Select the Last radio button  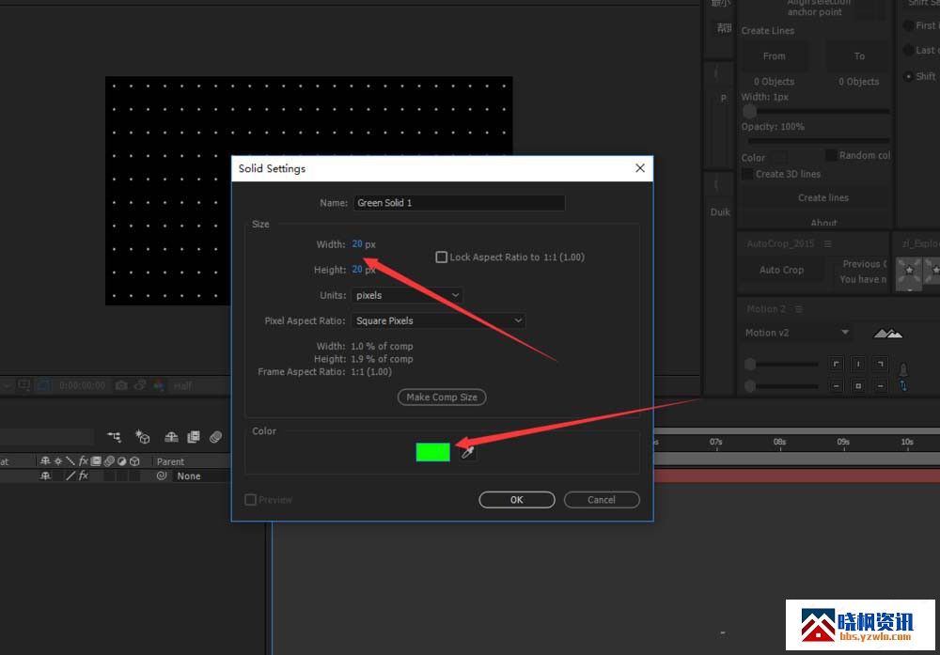[x=909, y=51]
